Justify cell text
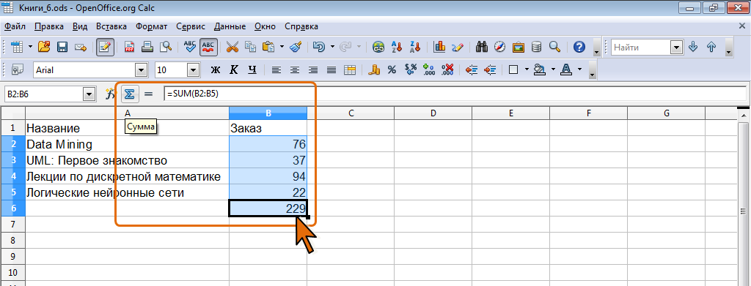Screen dimensions: 751x286 point(331,69)
